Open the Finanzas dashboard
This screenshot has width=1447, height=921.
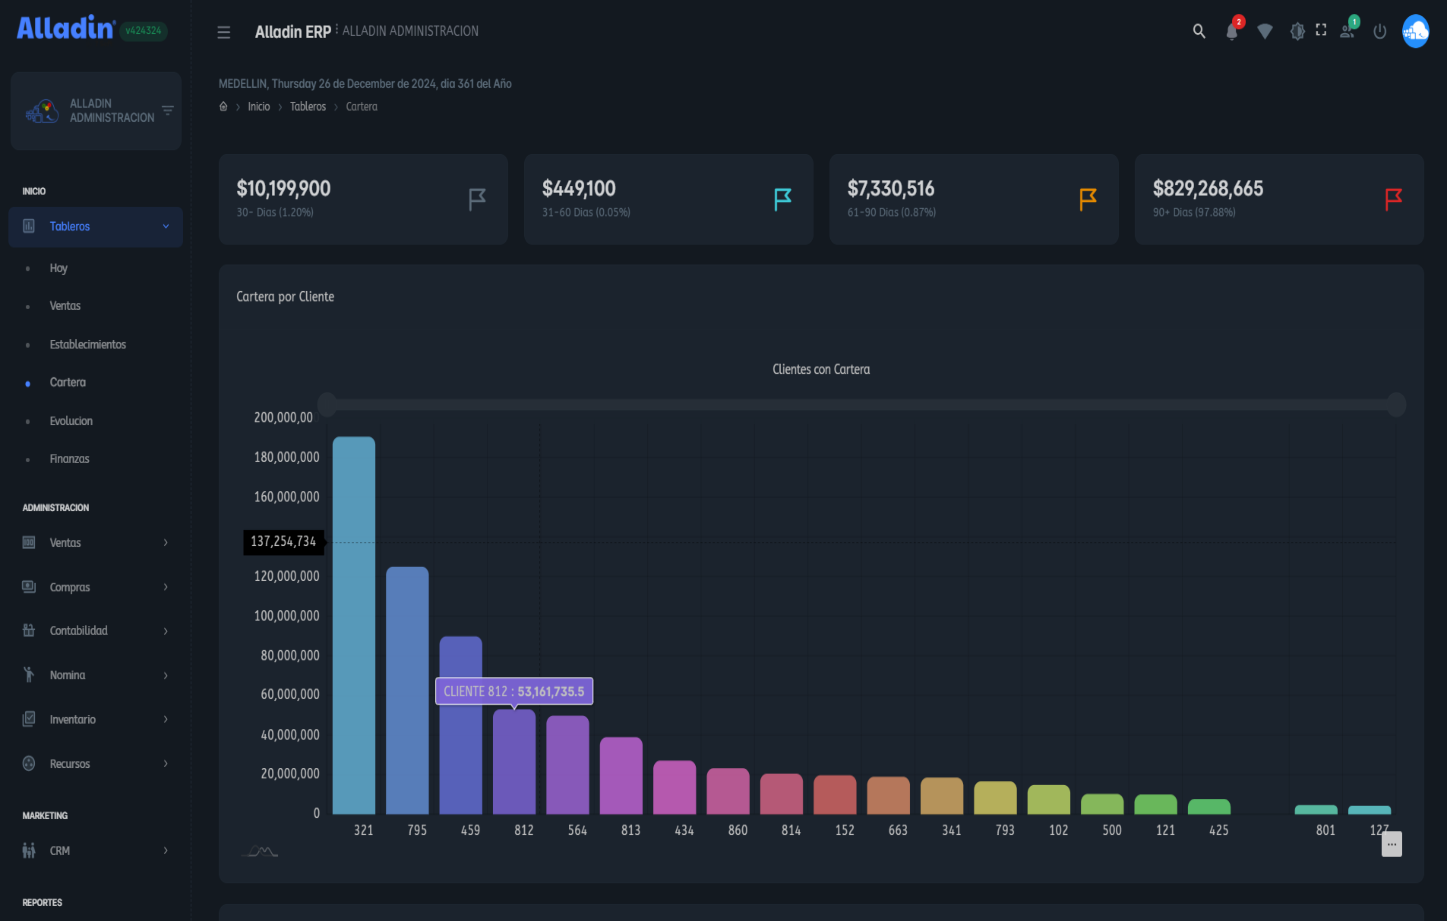click(69, 459)
